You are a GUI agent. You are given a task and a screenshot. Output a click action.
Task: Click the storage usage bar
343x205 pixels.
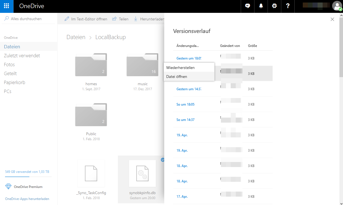(x=28, y=177)
